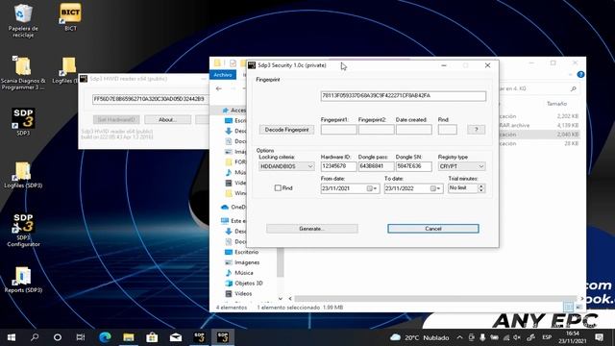This screenshot has height=346, width=615.
Task: Open the SDP3 desktop shortcut
Action: (x=23, y=121)
